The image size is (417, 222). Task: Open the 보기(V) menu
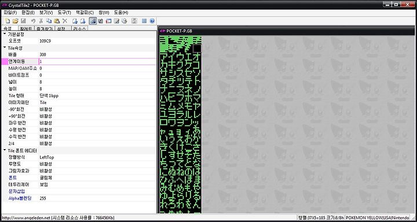46,13
